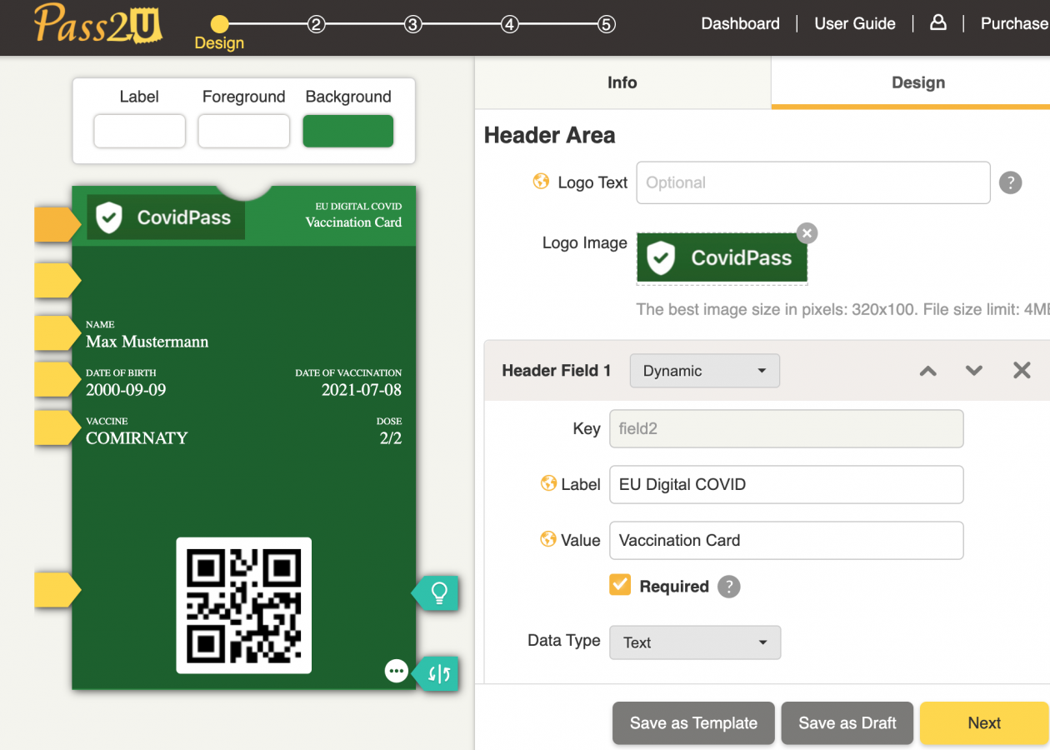The width and height of the screenshot is (1050, 750).
Task: Click the Value input Vaccination Card
Action: point(787,540)
